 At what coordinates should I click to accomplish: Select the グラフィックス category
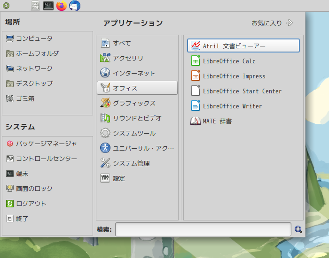coord(137,103)
